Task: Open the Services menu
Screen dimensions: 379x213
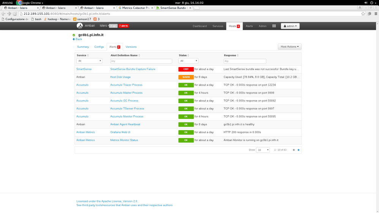Action: [x=218, y=26]
